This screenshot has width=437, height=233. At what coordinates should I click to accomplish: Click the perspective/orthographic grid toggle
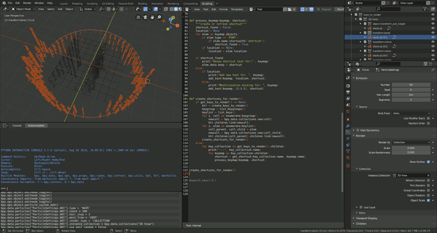138,17
